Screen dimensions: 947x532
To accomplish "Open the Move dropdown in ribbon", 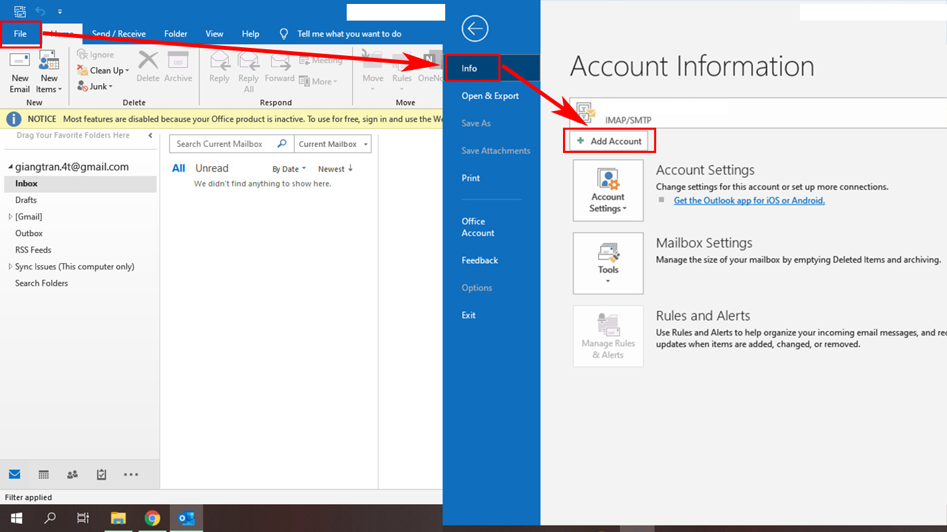I will pos(373,71).
